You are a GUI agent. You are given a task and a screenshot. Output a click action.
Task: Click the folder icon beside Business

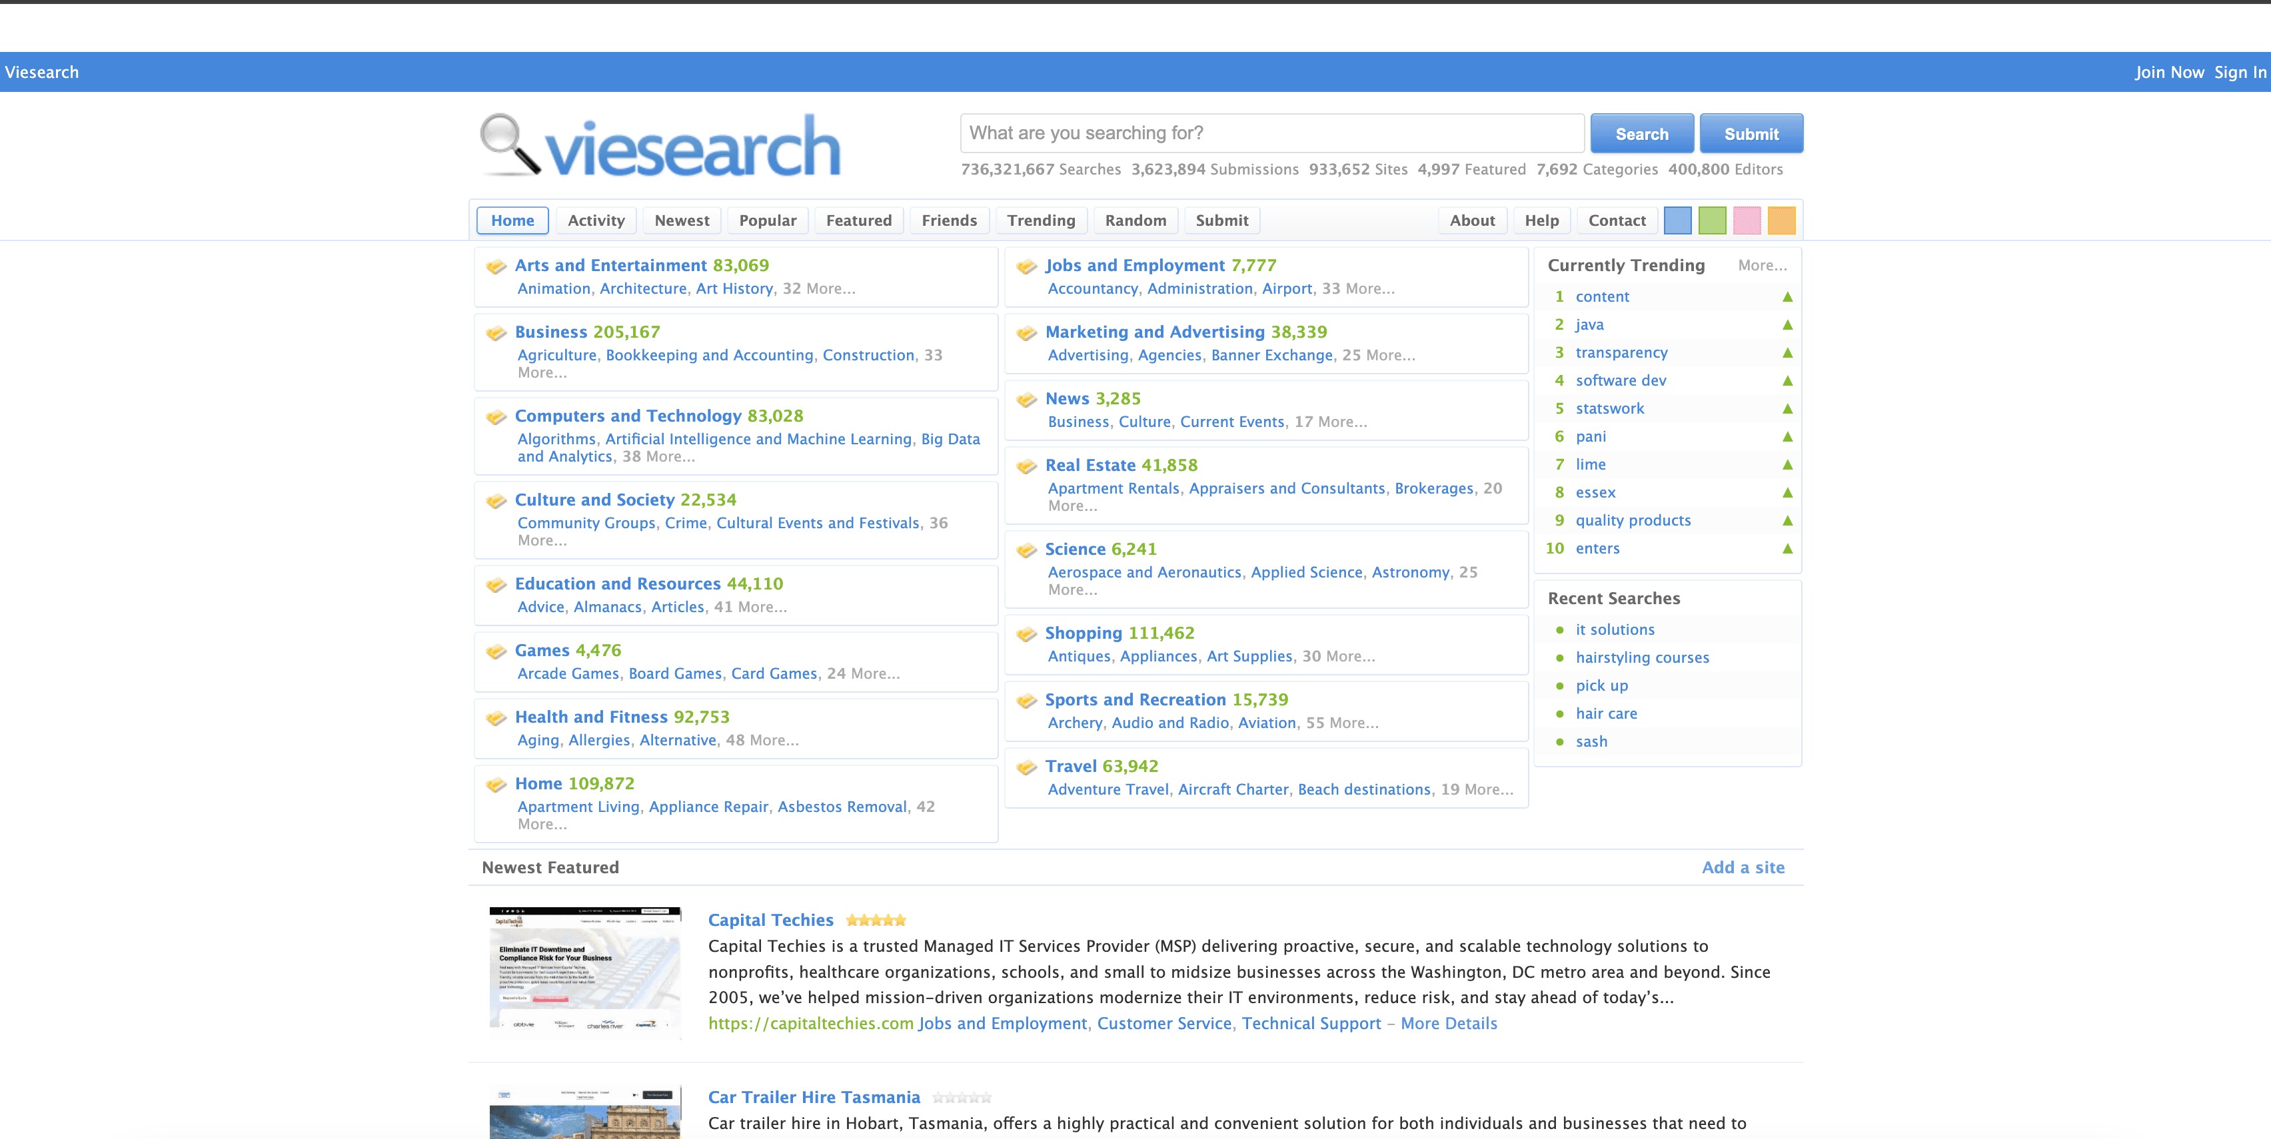(496, 333)
